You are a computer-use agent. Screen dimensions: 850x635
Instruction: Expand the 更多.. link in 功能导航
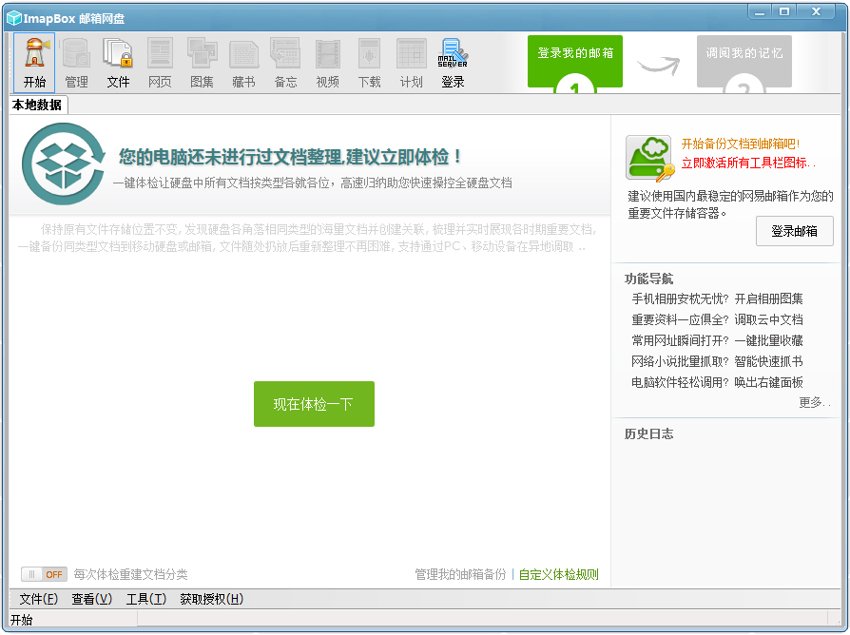(814, 402)
